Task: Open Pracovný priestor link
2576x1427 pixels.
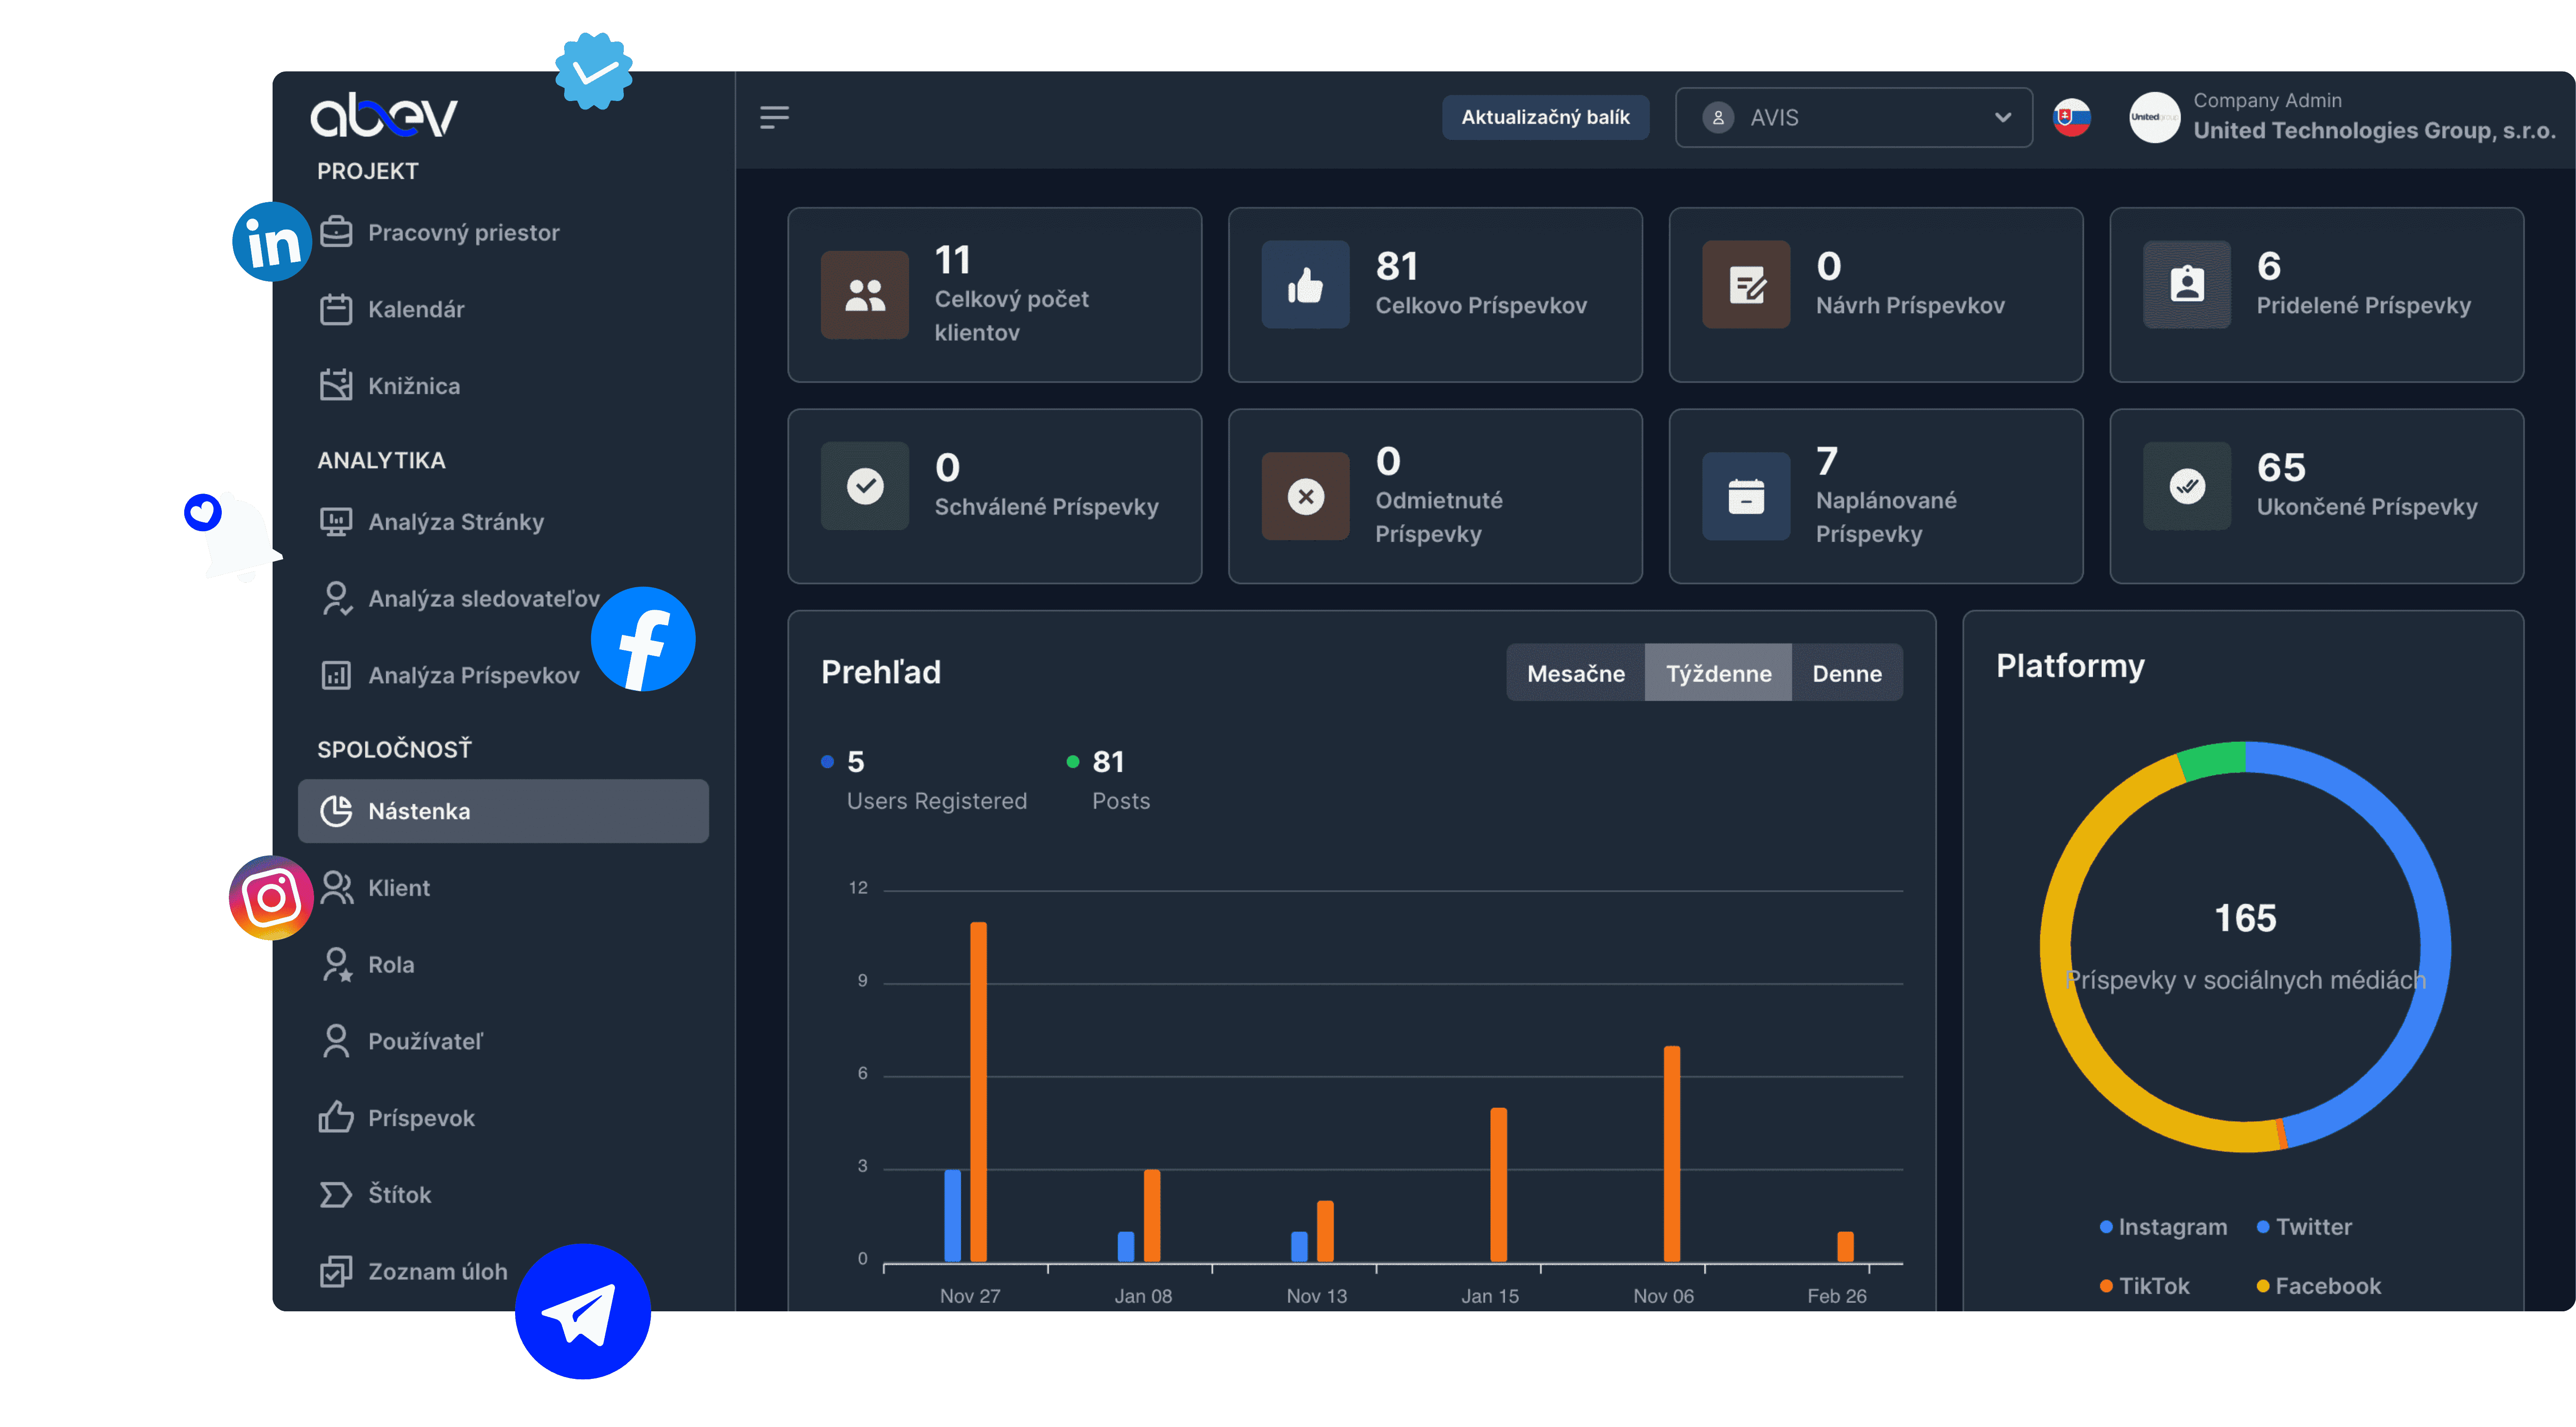Action: click(464, 232)
